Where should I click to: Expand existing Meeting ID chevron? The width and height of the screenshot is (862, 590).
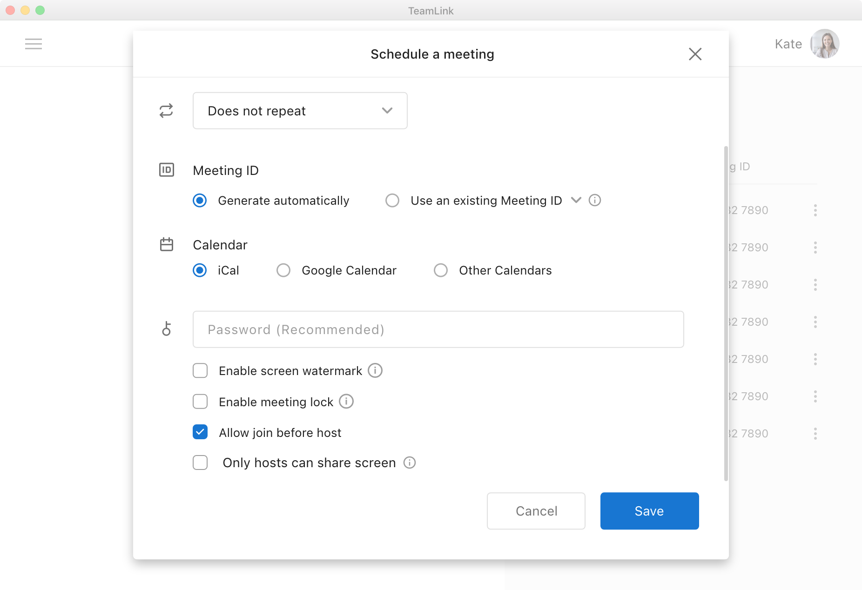(576, 200)
